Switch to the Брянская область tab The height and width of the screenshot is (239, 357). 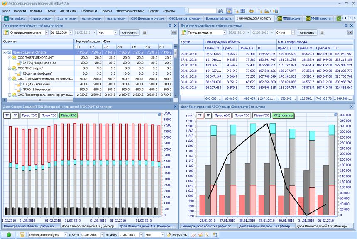[219, 18]
